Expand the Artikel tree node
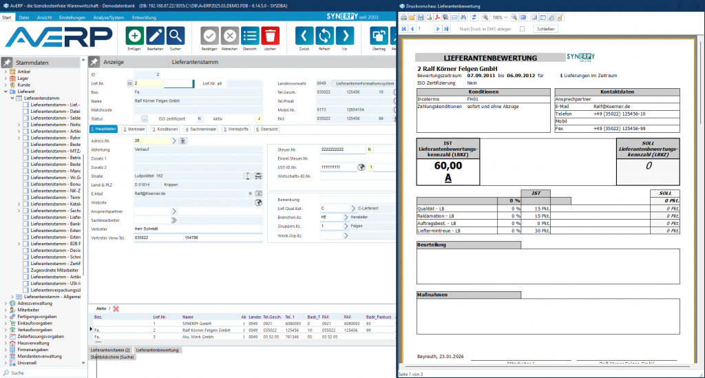 [6, 72]
